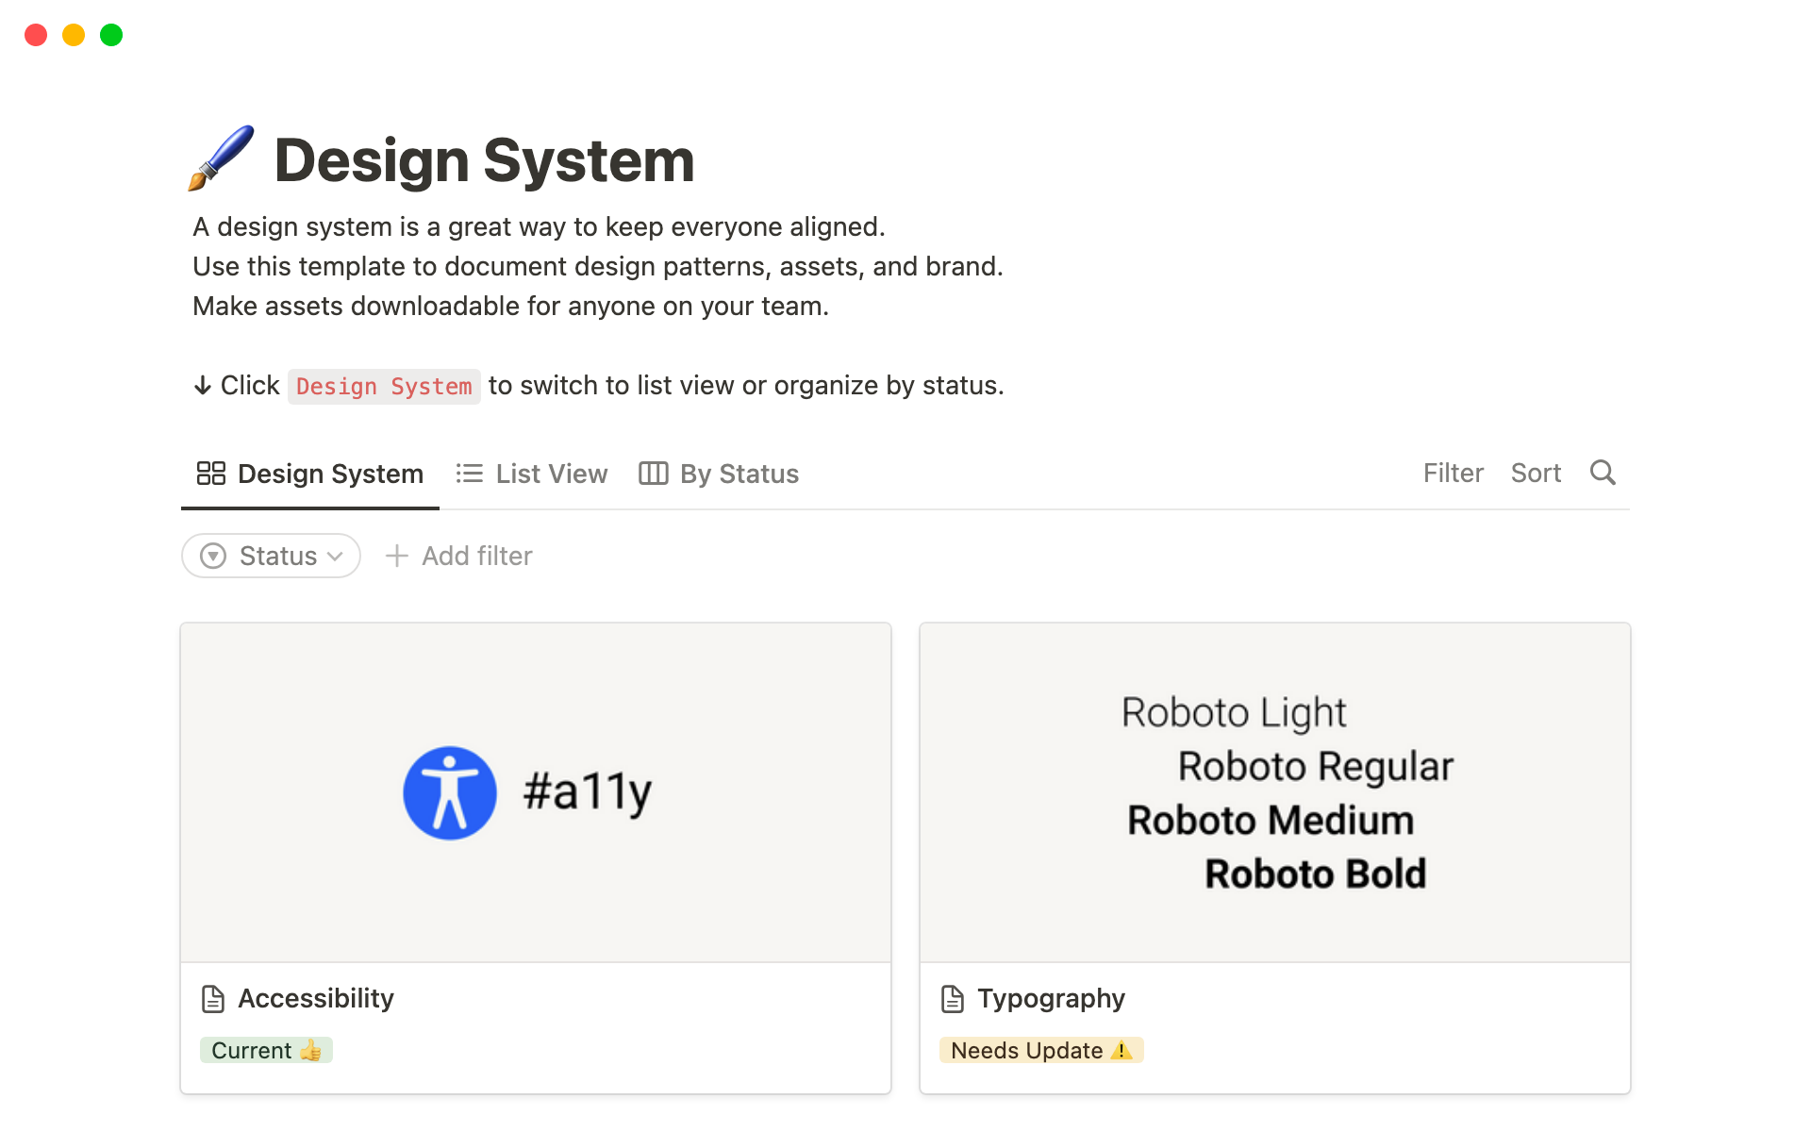Open the By Status tab
The width and height of the screenshot is (1811, 1132).
tap(739, 473)
